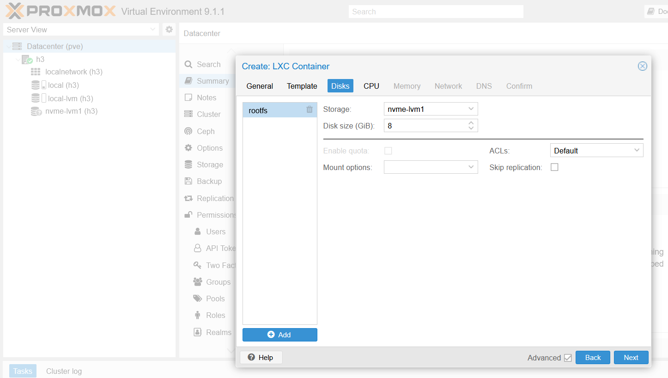668x378 pixels.
Task: Click the Proxmox logo
Action: point(61,11)
